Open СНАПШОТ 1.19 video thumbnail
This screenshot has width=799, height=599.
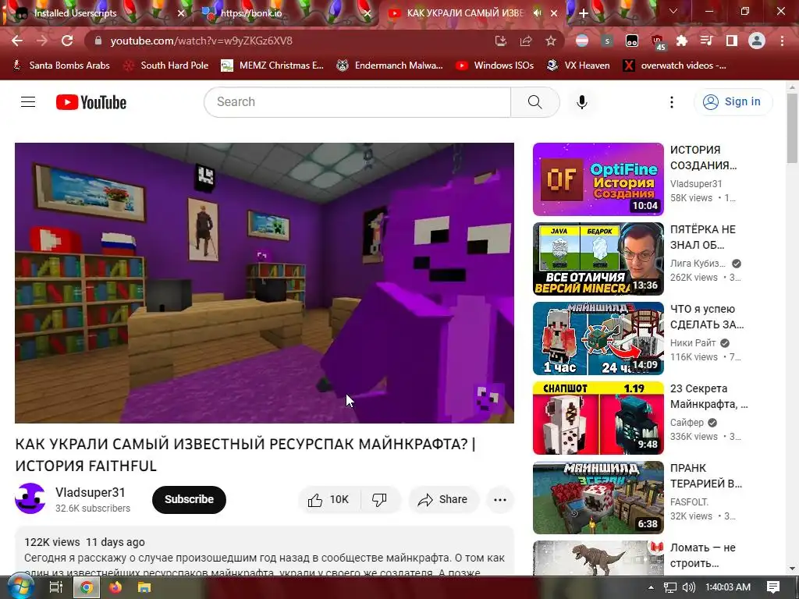[x=598, y=418]
